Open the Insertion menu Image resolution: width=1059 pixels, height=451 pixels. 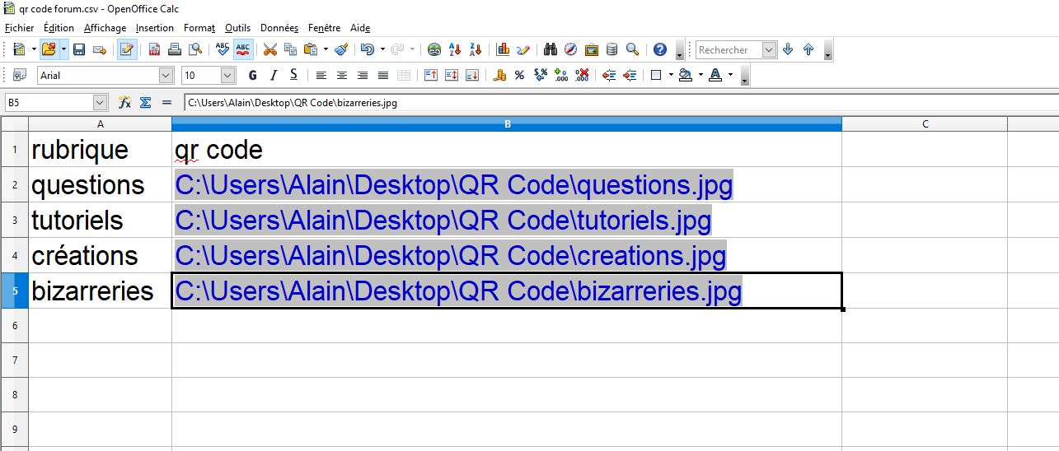point(155,28)
